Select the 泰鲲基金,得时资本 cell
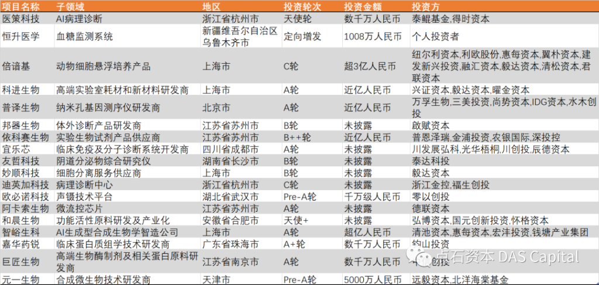This screenshot has width=599, height=285. coord(505,18)
